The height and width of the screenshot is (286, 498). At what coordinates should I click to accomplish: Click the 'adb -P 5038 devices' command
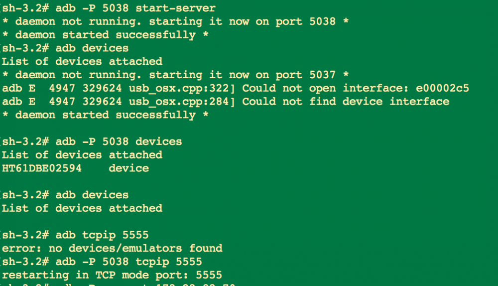point(119,142)
